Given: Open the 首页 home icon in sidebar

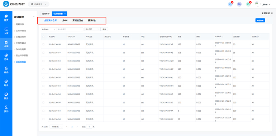Looking at the screenshot, I should coord(6,18).
